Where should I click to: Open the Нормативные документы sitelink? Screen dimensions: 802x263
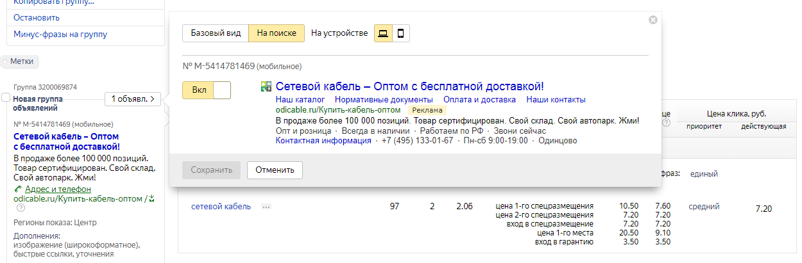point(384,100)
